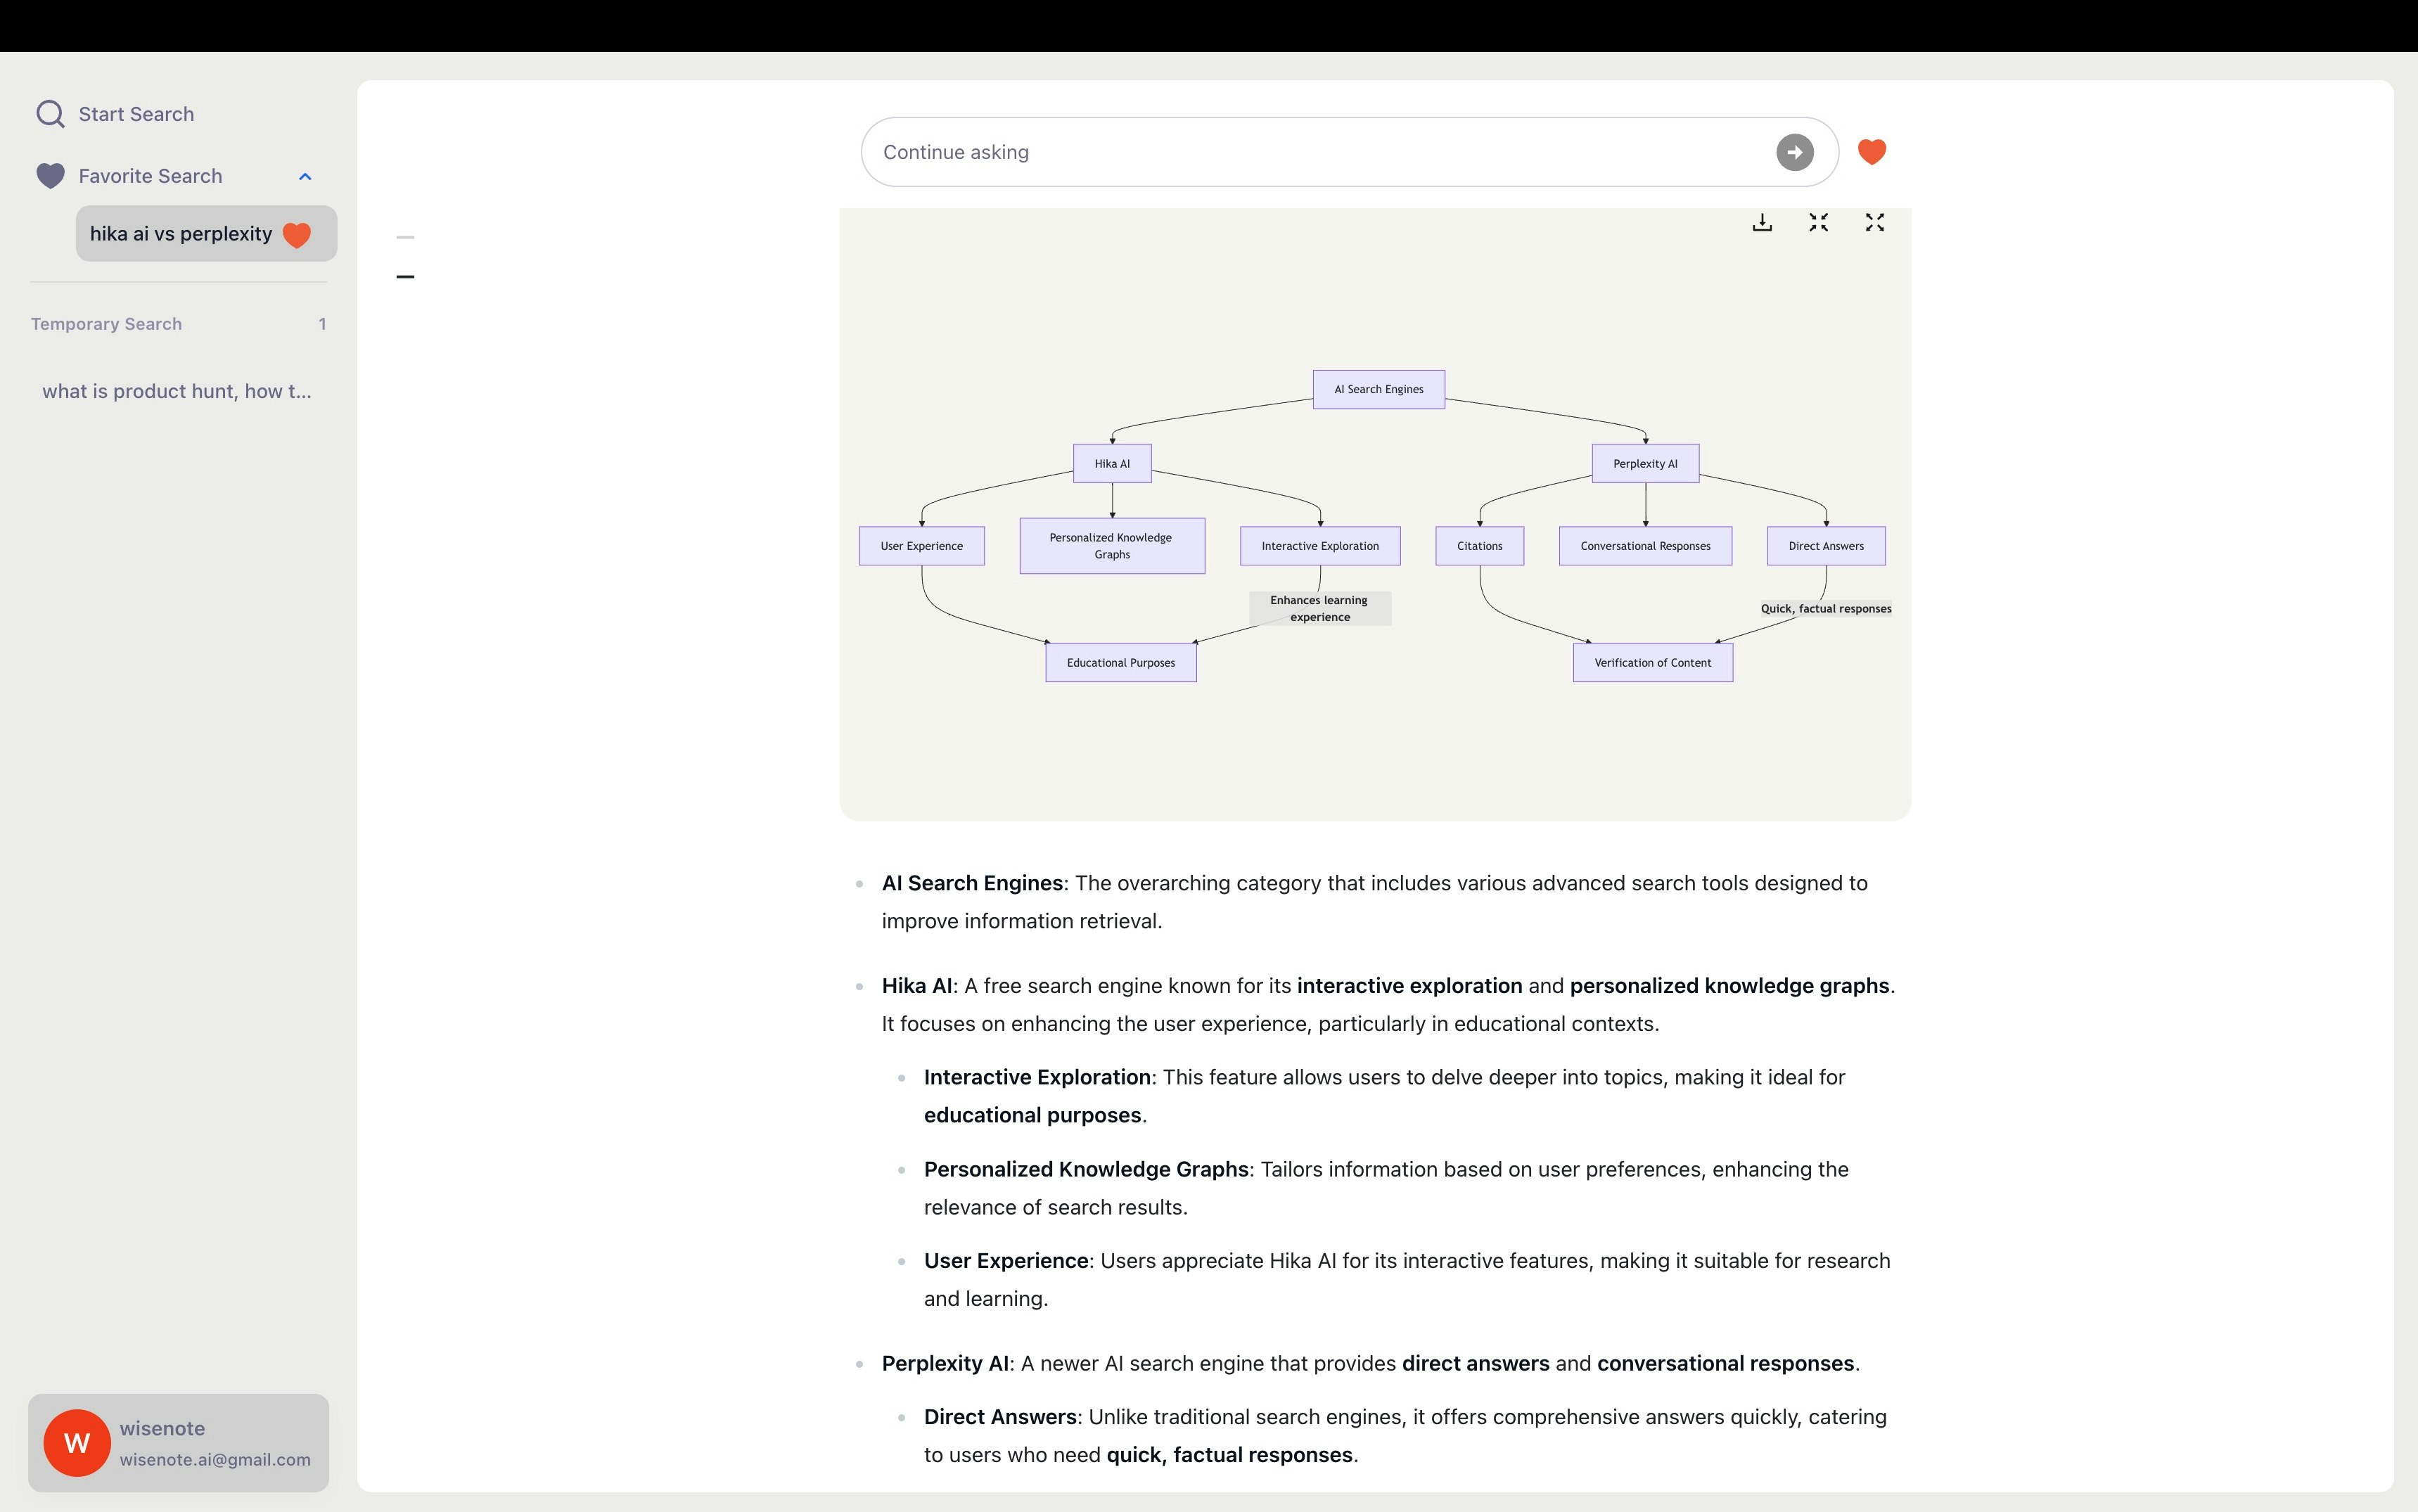Jump to second outline marker dash

point(405,276)
